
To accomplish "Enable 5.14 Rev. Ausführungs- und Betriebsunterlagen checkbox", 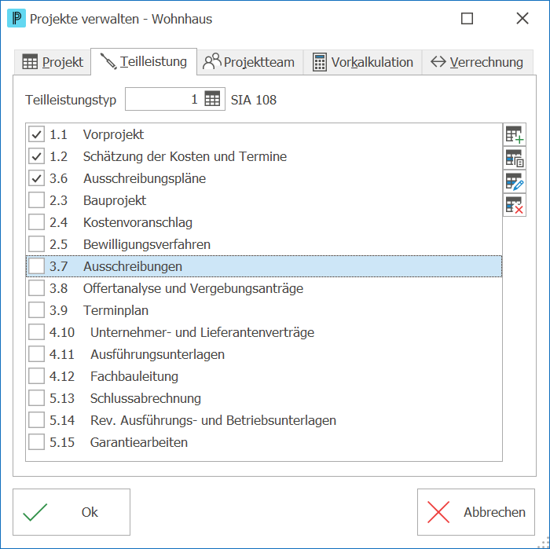I will (36, 420).
